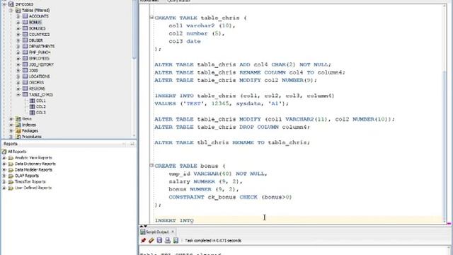
Task: Click the 'DROP COLUMN column4' line
Action: point(232,127)
